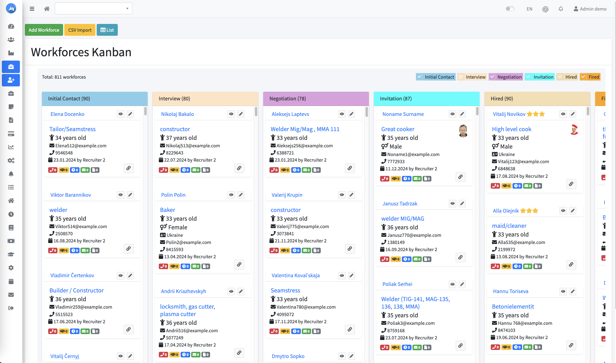The width and height of the screenshot is (616, 363).
Task: Open the top bar combo box dropdown
Action: click(x=93, y=8)
